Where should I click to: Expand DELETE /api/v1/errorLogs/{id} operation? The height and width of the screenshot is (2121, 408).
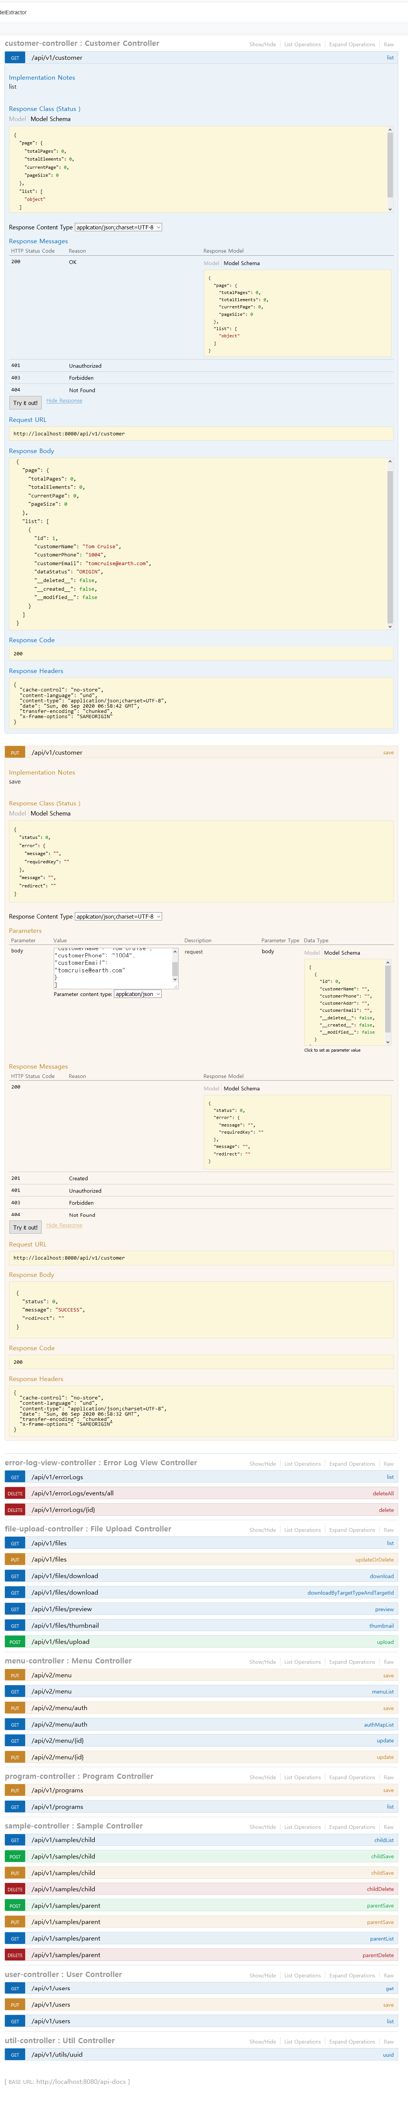64,1510
